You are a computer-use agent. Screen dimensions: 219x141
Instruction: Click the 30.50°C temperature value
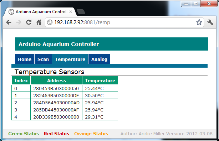94,96
